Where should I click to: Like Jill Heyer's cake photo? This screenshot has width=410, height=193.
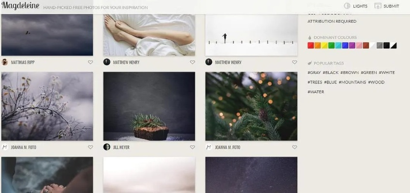pos(192,147)
